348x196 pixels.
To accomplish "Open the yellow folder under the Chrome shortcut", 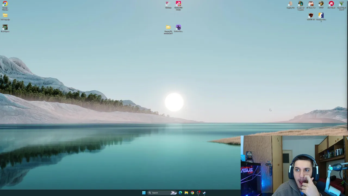I will (5, 17).
